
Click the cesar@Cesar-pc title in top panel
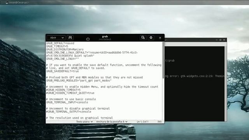19,3
